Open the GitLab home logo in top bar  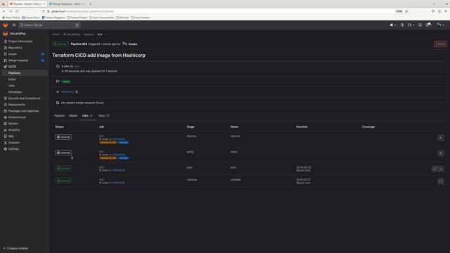coord(5,25)
